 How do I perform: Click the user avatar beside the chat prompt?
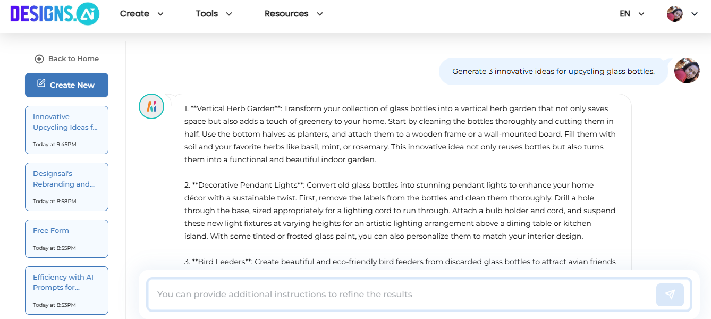[687, 71]
